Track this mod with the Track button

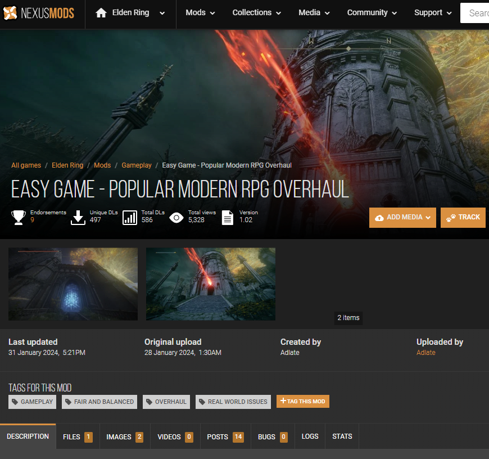(463, 218)
